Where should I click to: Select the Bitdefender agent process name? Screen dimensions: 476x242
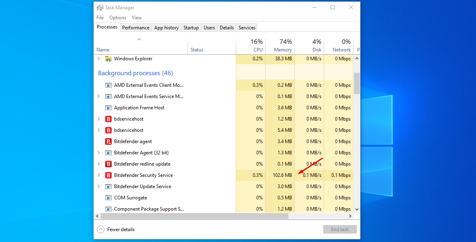point(133,142)
